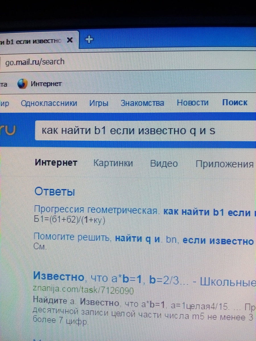Click the search query input field
The width and height of the screenshot is (256, 341).
click(x=145, y=131)
